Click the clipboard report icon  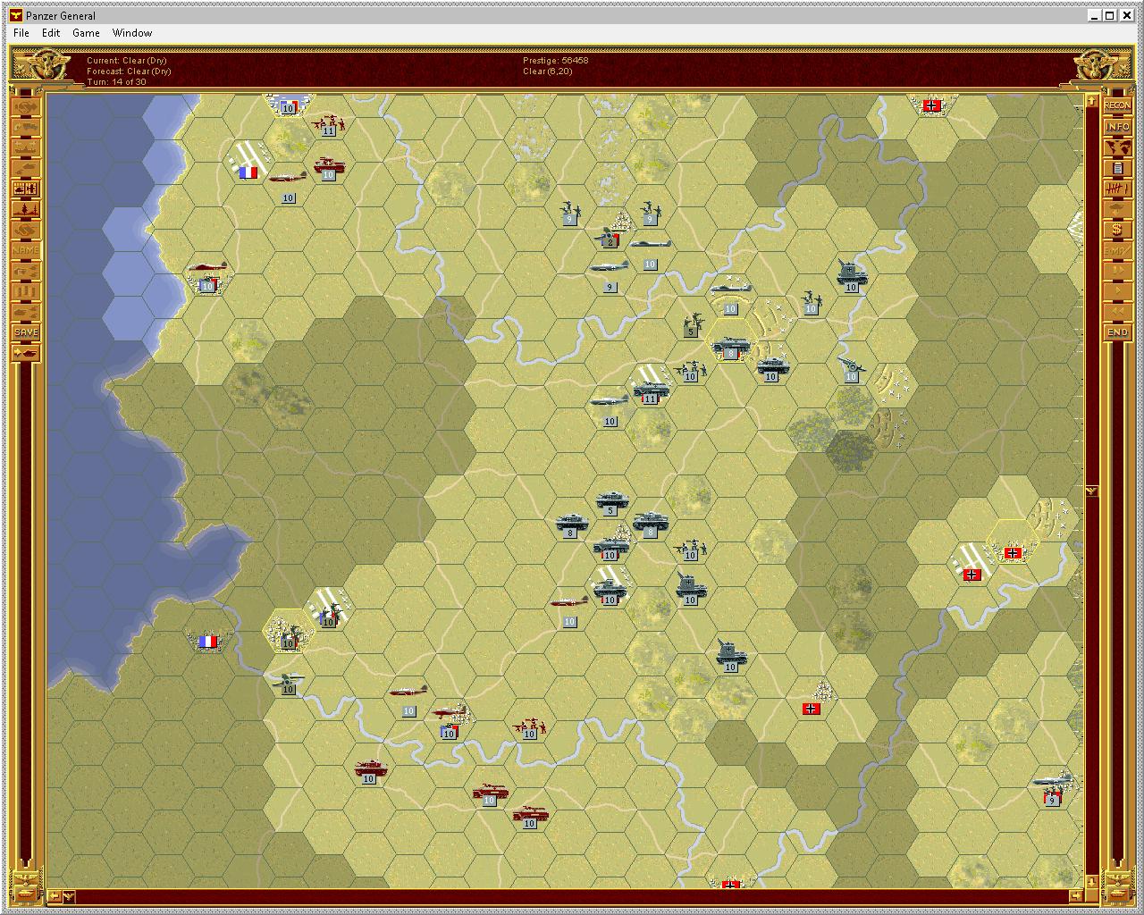(1117, 168)
